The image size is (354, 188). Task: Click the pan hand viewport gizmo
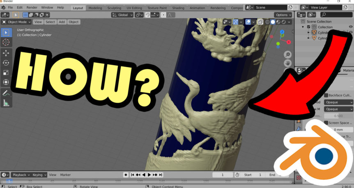(288, 63)
